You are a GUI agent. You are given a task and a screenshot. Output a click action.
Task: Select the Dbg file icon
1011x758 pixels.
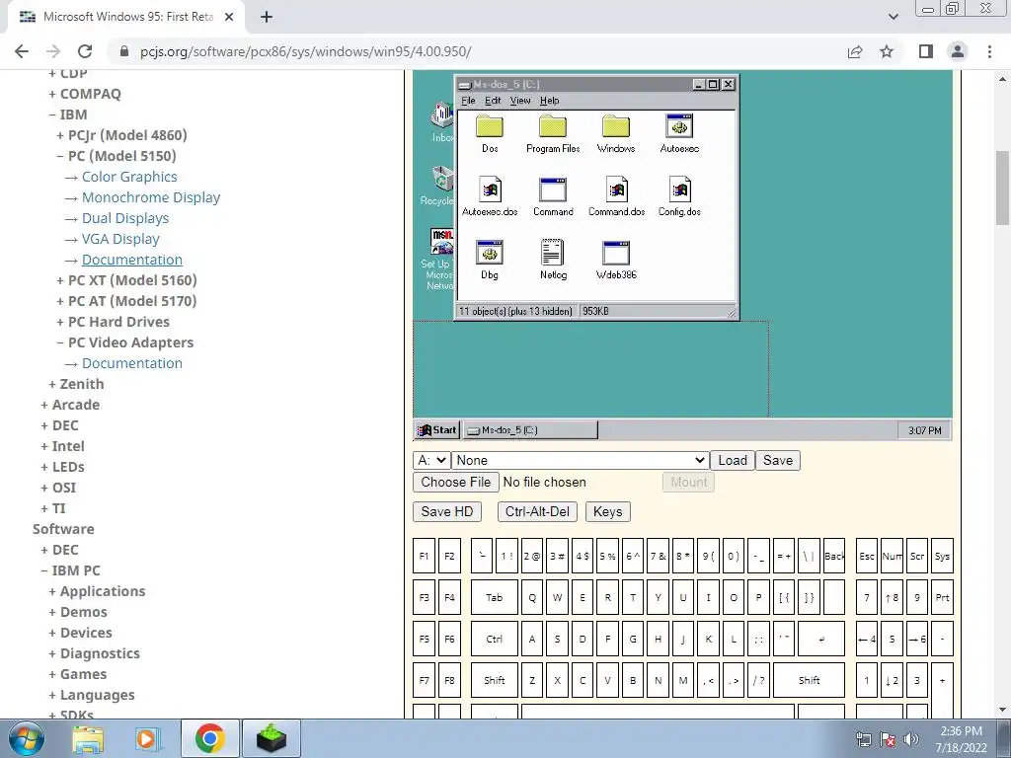[490, 253]
